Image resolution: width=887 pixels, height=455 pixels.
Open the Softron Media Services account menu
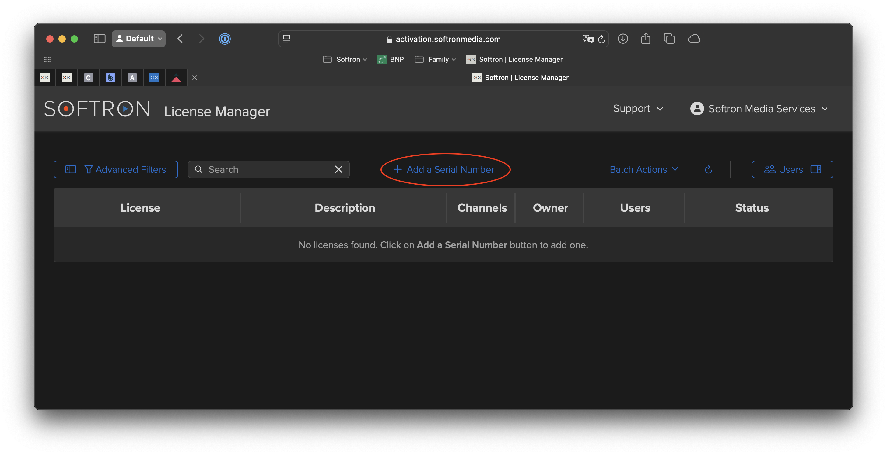759,109
